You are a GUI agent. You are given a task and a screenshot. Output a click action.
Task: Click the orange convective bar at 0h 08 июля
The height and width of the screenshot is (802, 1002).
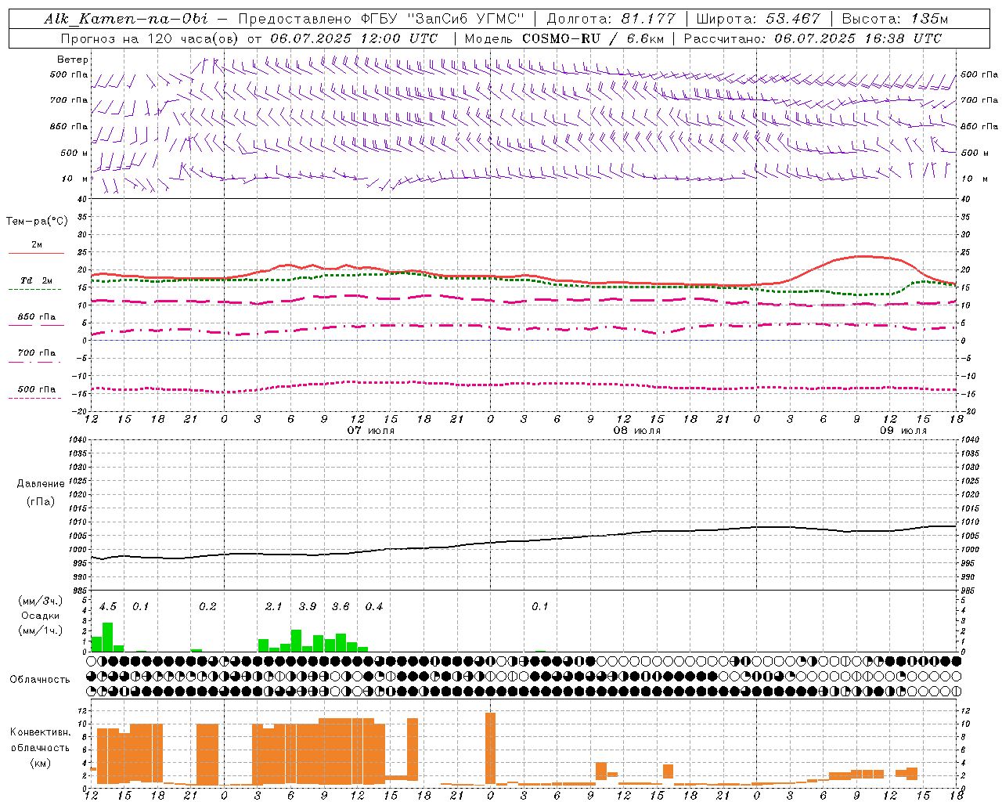tap(490, 749)
